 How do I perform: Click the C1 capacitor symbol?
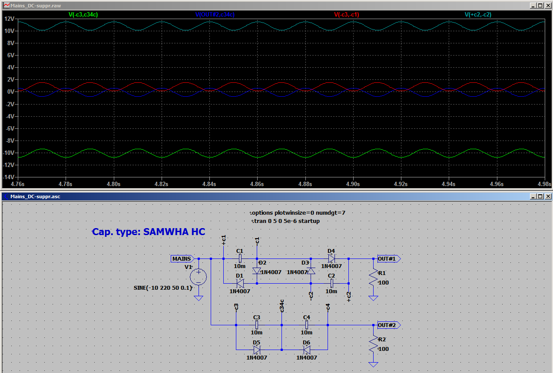240,258
